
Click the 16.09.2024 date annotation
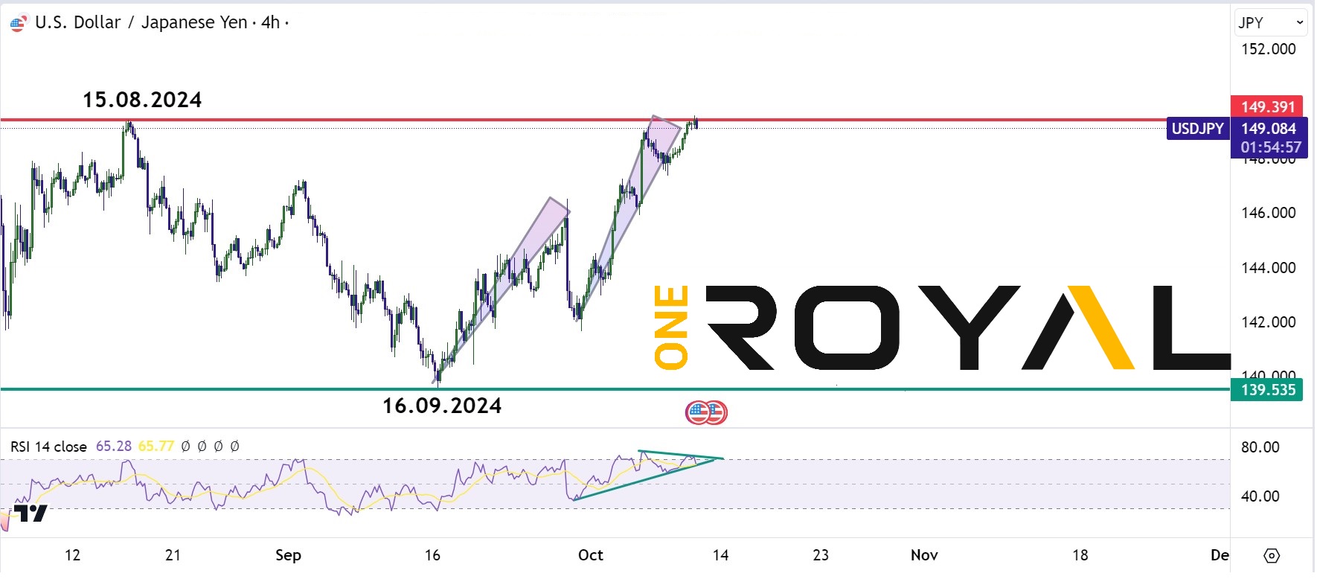click(442, 406)
